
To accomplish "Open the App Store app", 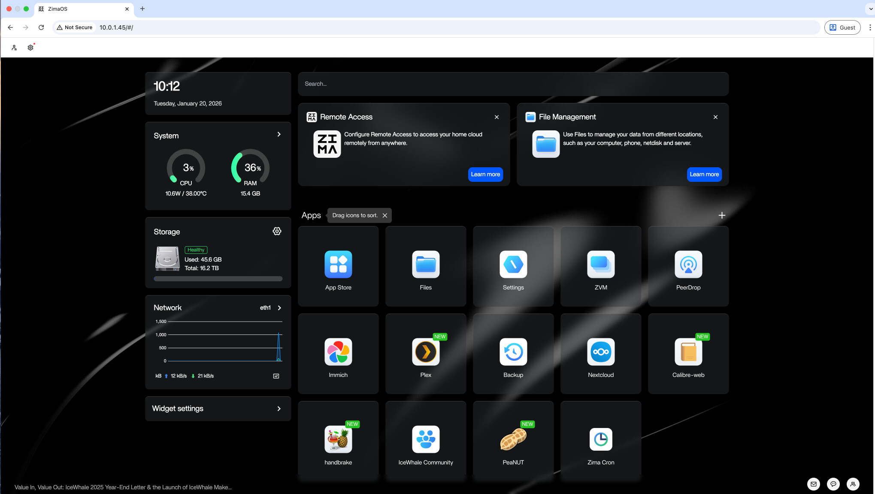I will (338, 265).
